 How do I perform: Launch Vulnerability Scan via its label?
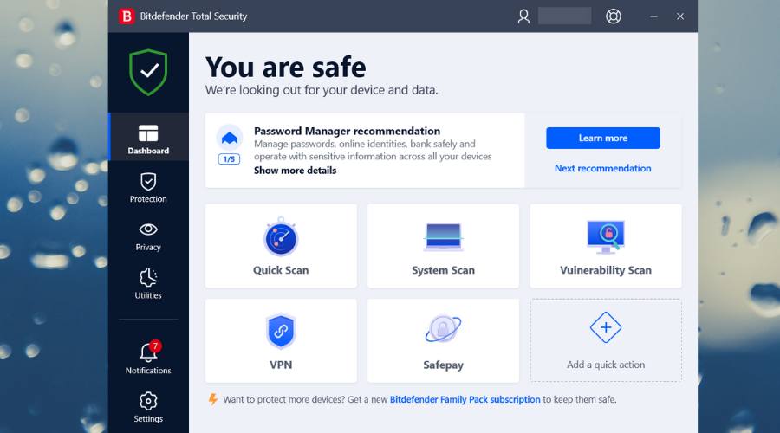(x=606, y=270)
